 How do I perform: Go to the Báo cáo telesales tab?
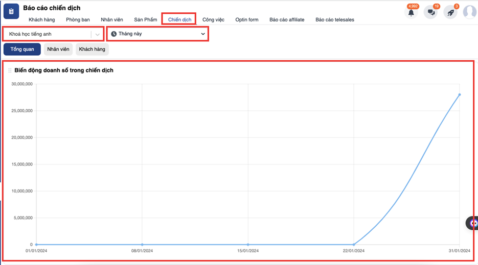(334, 20)
